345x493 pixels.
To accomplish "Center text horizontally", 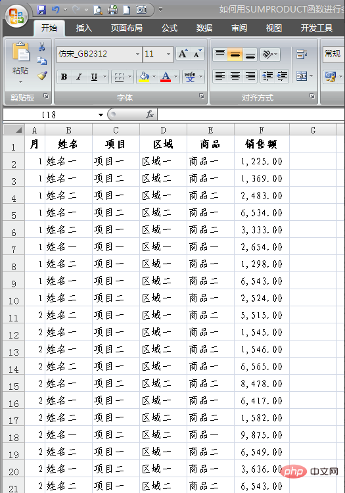I will (x=235, y=76).
